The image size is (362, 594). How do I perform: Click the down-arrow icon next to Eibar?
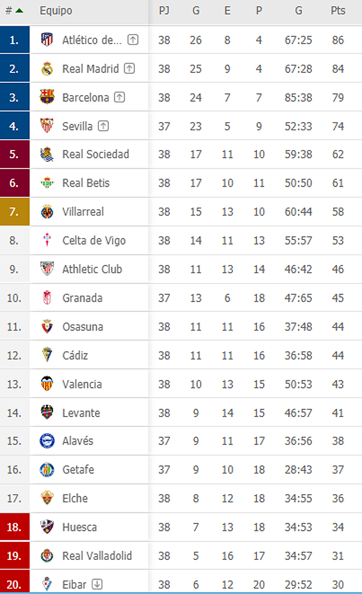(x=97, y=584)
